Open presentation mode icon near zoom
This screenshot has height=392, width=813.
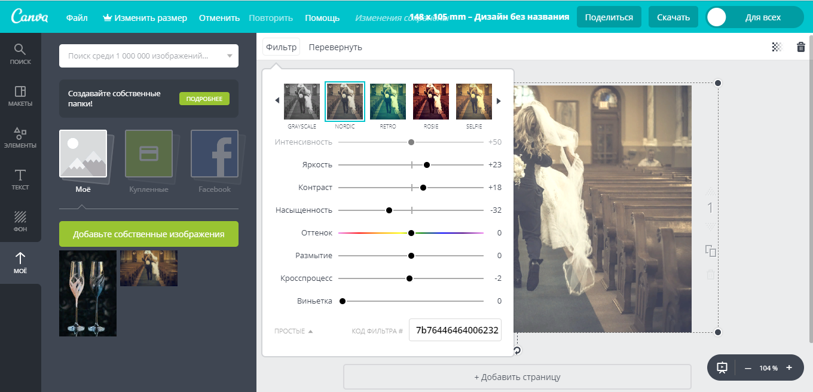[x=722, y=367]
